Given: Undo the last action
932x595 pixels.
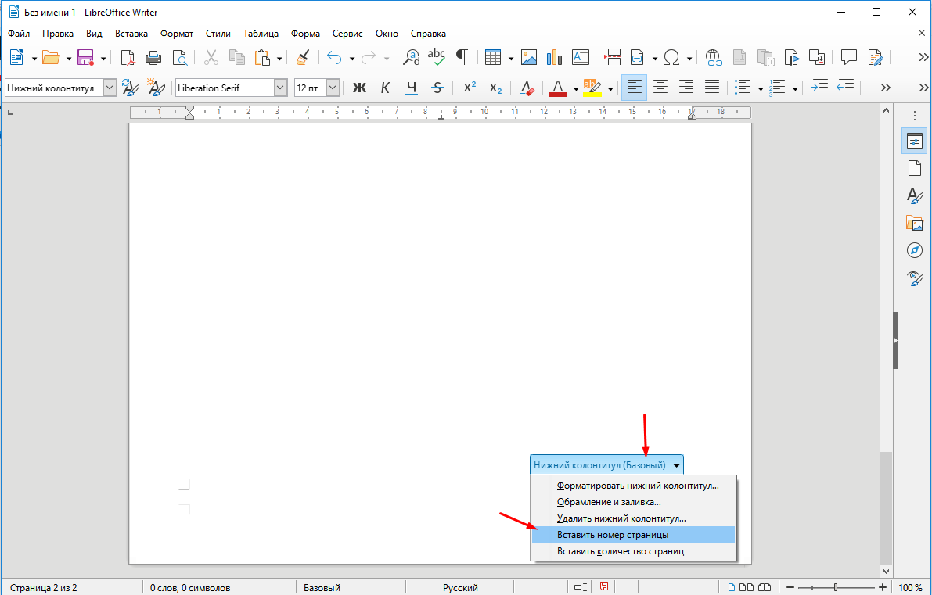Looking at the screenshot, I should tap(335, 57).
